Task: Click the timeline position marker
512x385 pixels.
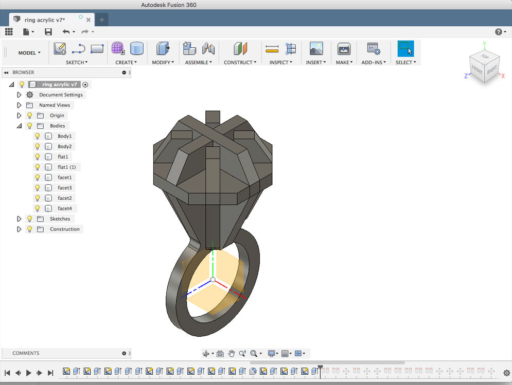Action: coord(321,372)
